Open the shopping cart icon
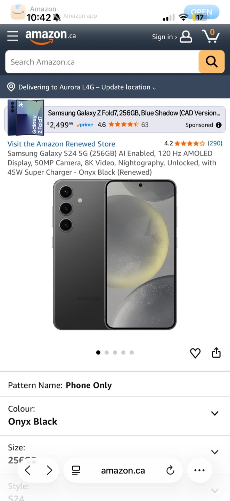This screenshot has height=501, width=230. [211, 36]
